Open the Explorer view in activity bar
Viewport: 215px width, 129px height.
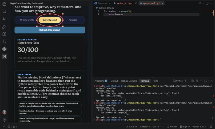pos(4,4)
